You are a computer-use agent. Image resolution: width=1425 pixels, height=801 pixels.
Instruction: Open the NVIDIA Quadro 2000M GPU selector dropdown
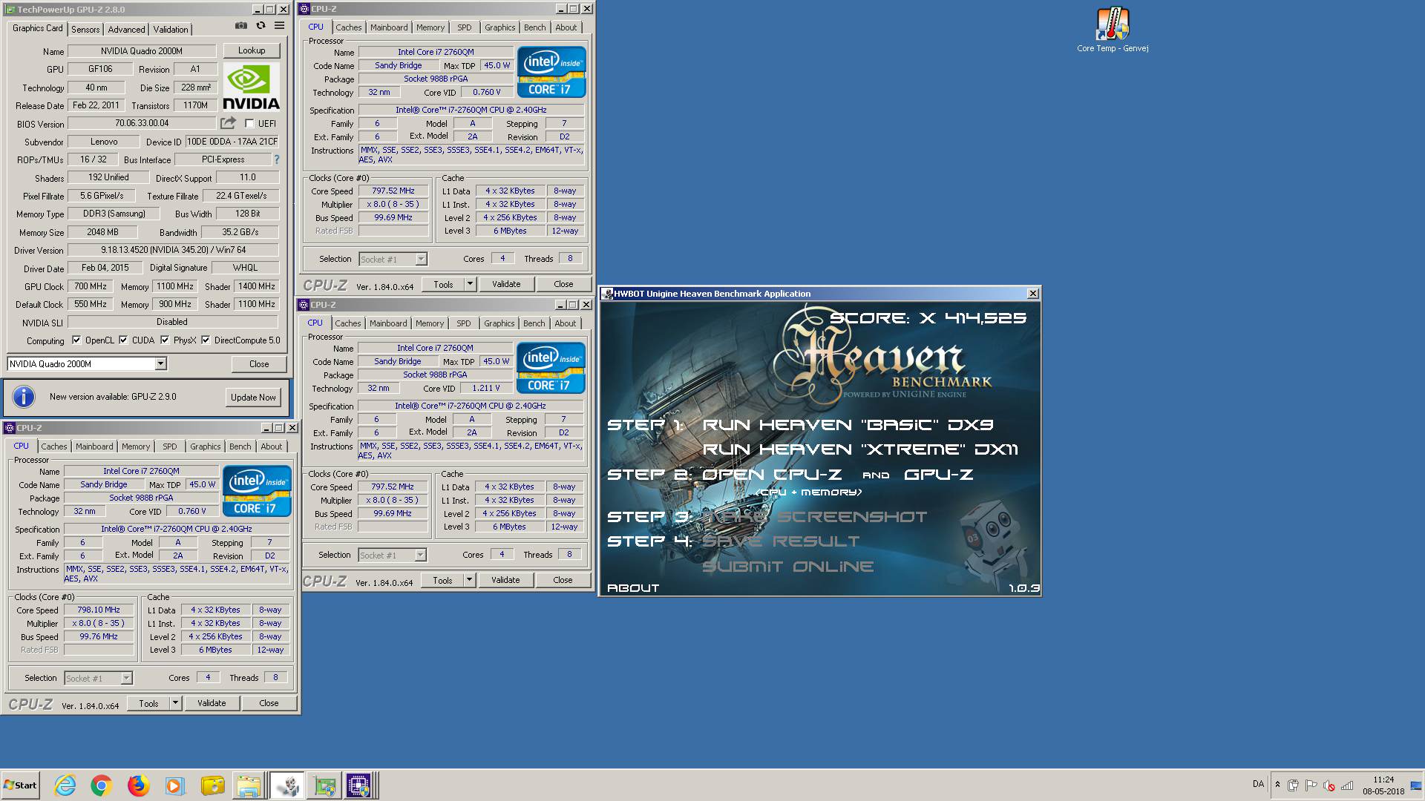(x=161, y=363)
